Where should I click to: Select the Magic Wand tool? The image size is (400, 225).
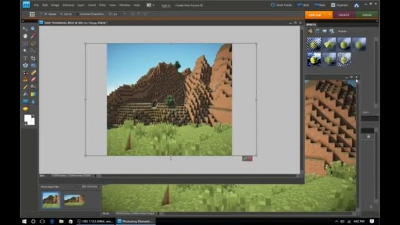click(x=25, y=51)
